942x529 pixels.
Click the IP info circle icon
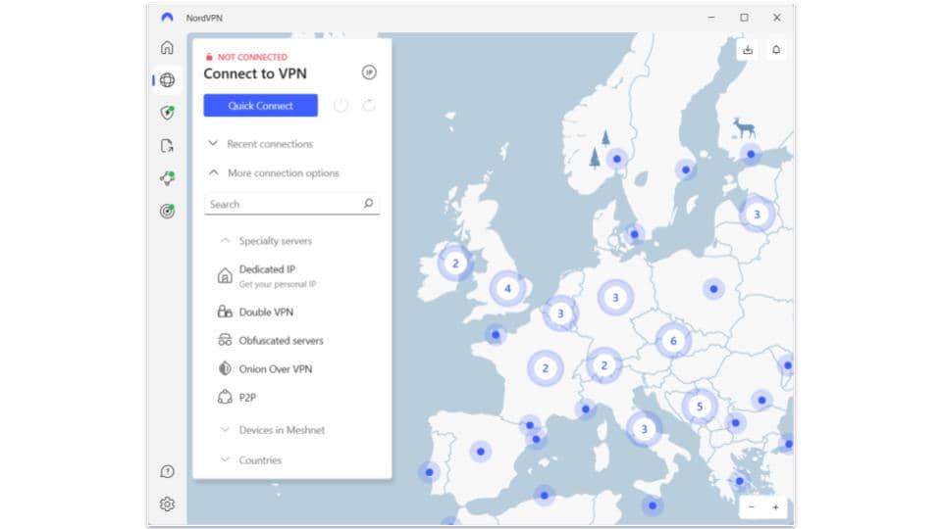point(369,72)
